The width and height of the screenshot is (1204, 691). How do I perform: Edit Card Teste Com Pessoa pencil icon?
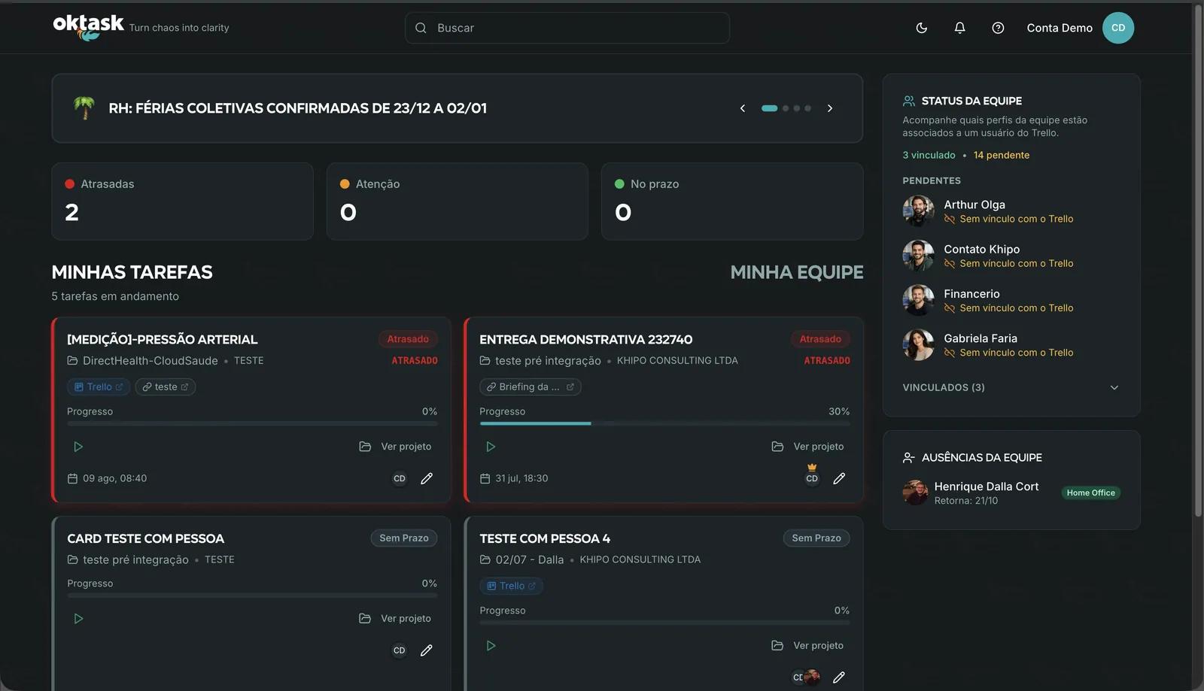[427, 650]
